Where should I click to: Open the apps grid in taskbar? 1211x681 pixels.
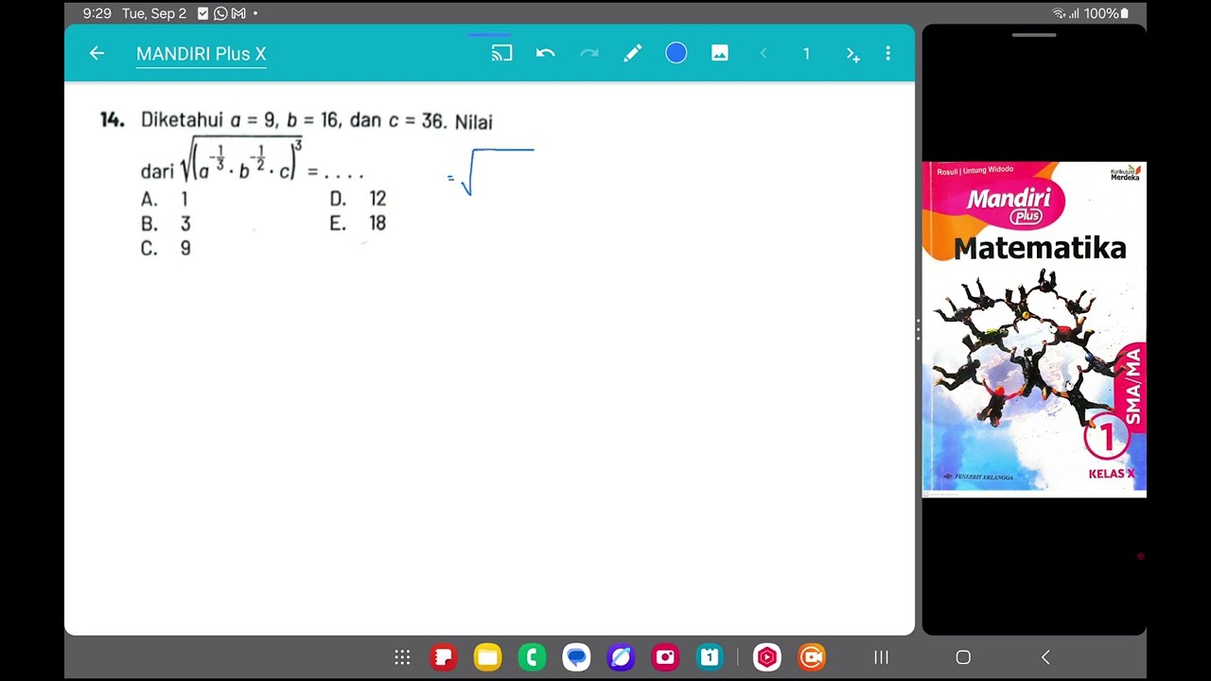pos(402,657)
